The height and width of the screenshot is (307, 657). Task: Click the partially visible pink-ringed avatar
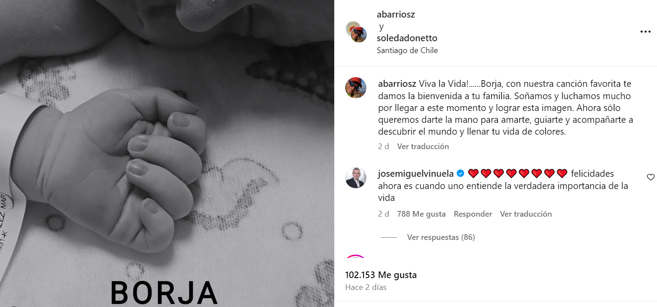[356, 256]
